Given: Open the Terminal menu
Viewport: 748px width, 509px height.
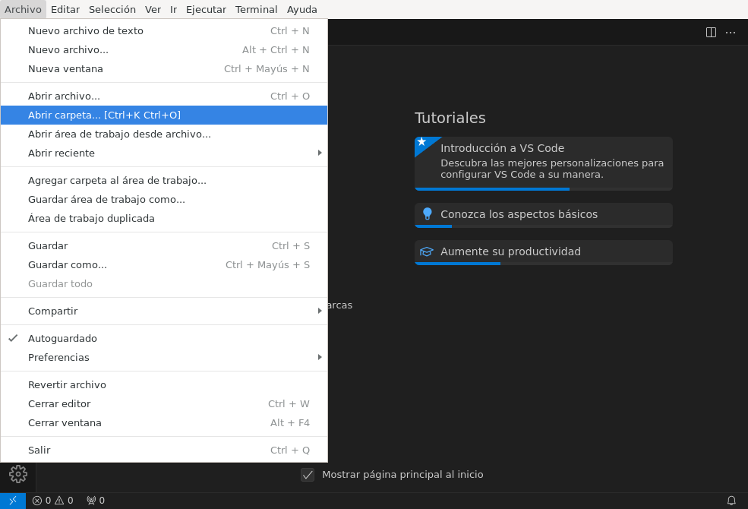Looking at the screenshot, I should click(257, 10).
